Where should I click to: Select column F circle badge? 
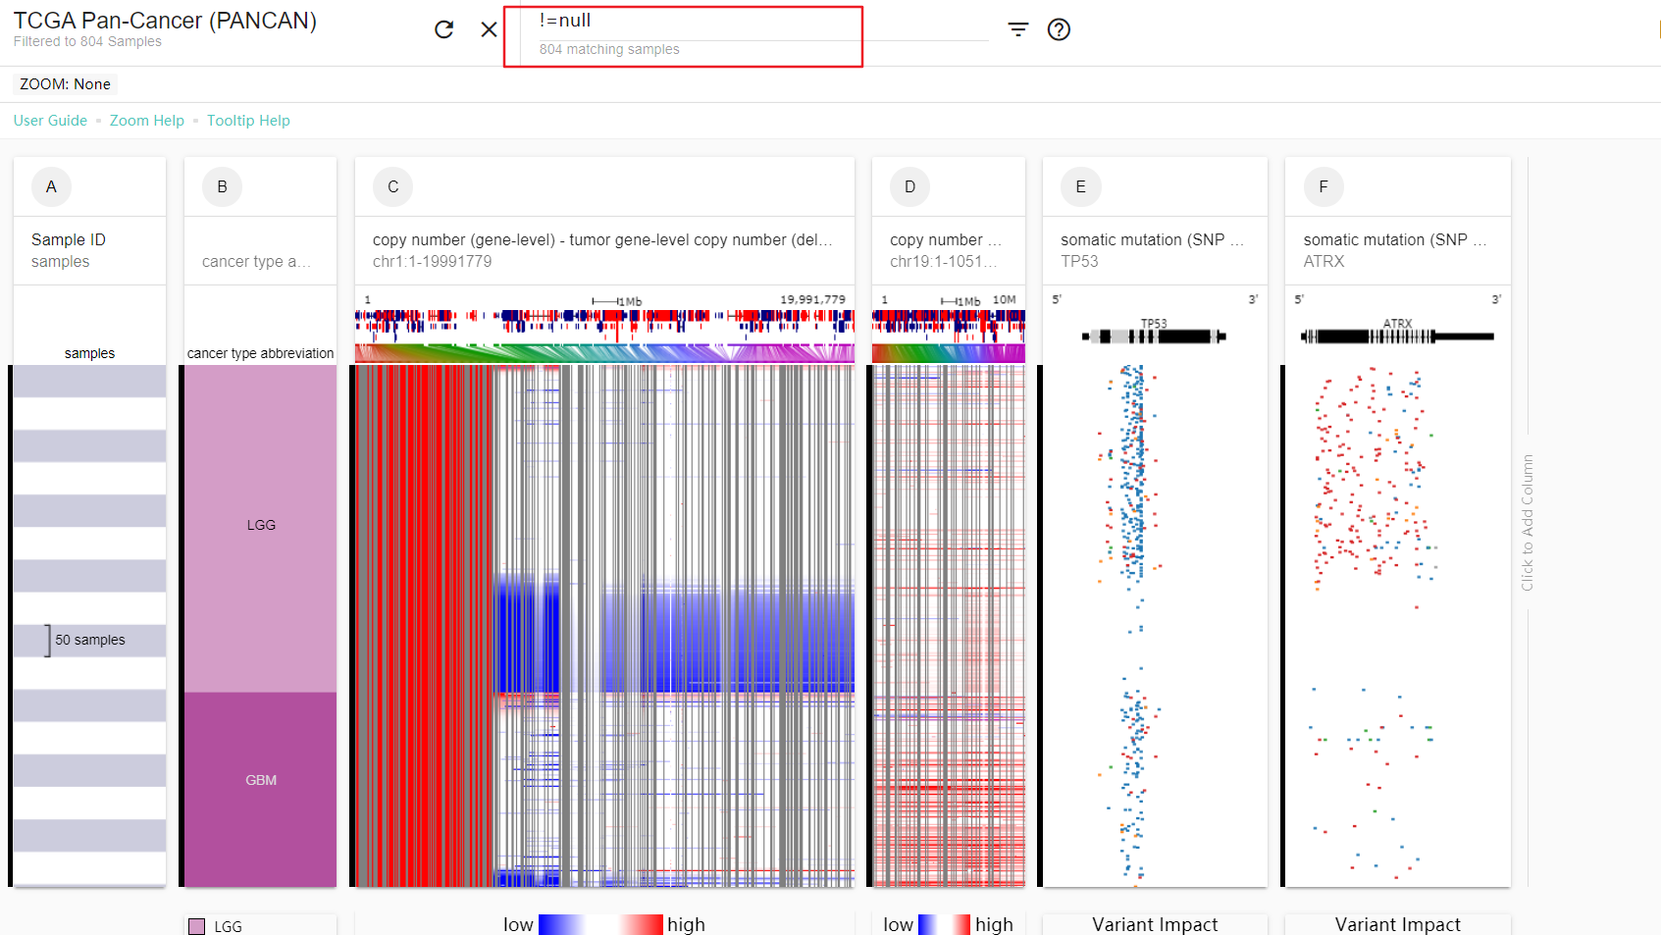pos(1324,186)
